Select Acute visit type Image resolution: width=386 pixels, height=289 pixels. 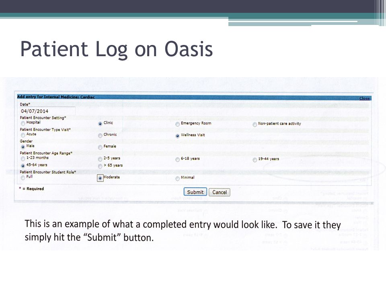(23, 135)
